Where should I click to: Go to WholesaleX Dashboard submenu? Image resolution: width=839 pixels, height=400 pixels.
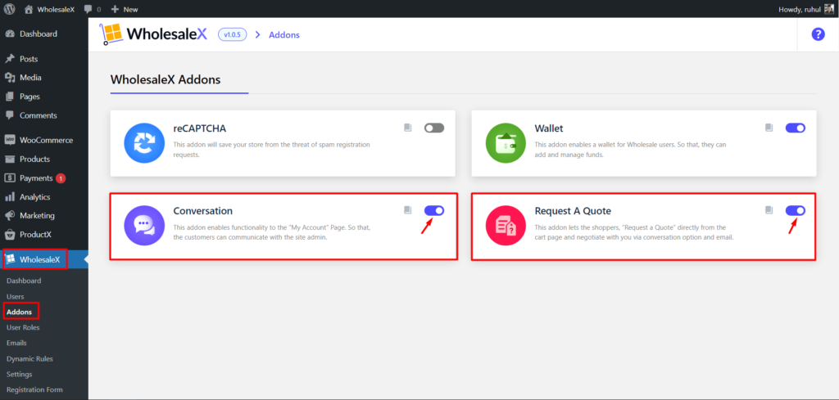24,281
